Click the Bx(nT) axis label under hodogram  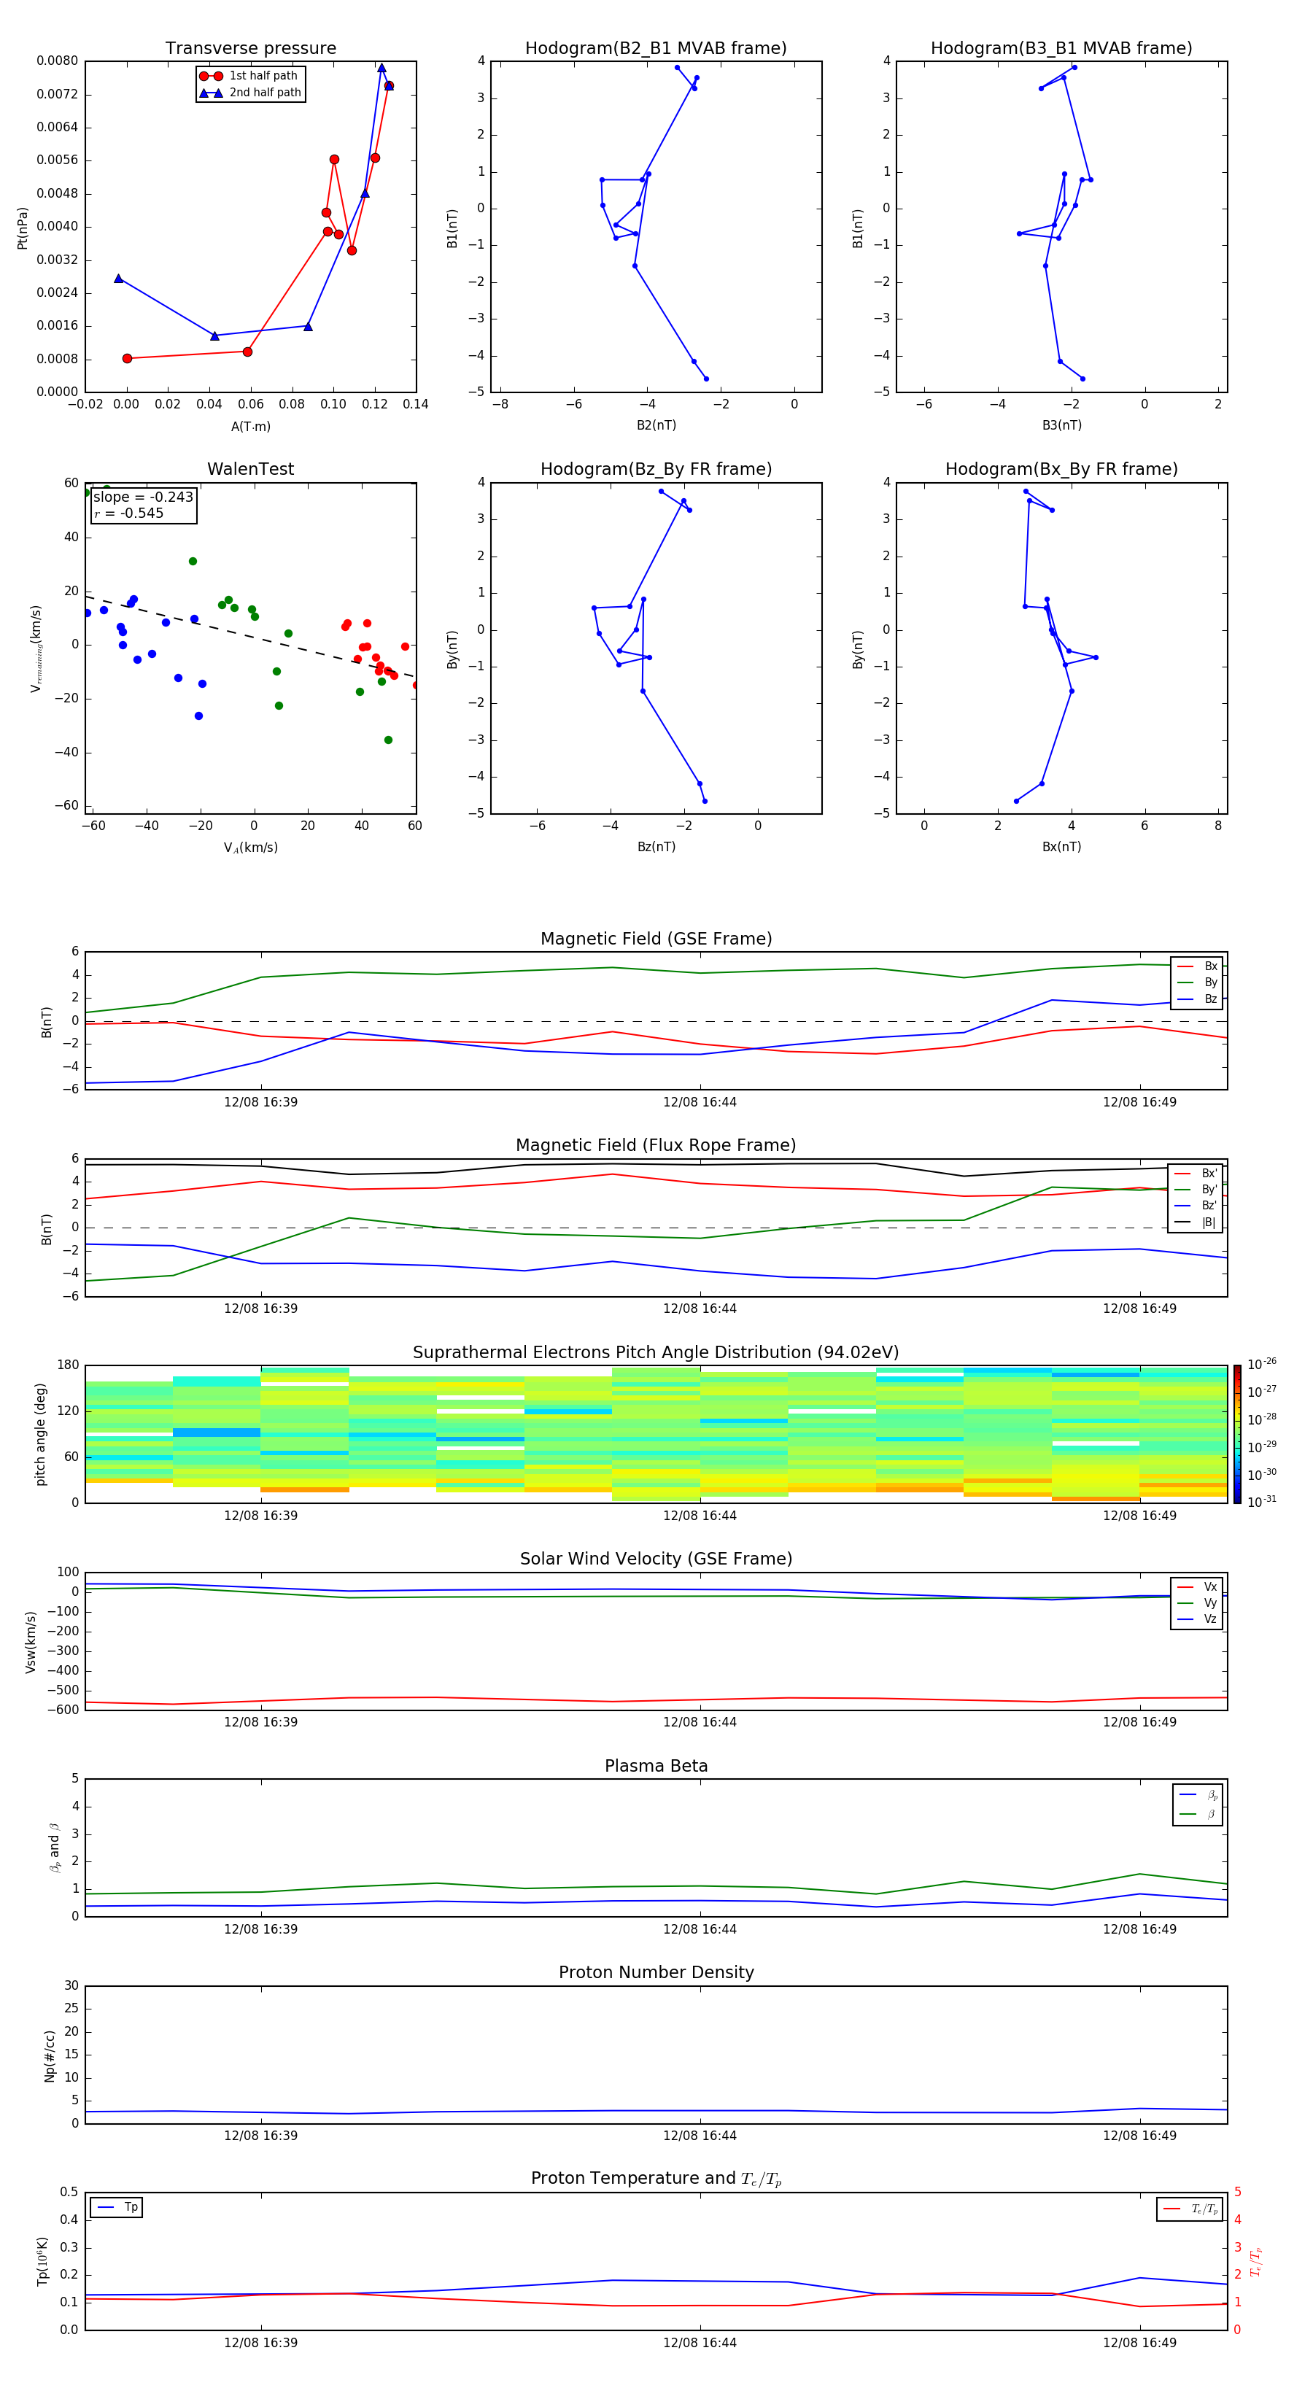click(1061, 847)
